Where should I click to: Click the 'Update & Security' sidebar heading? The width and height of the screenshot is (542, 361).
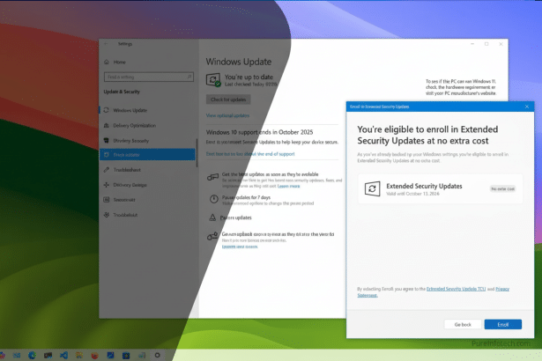pyautogui.click(x=122, y=92)
